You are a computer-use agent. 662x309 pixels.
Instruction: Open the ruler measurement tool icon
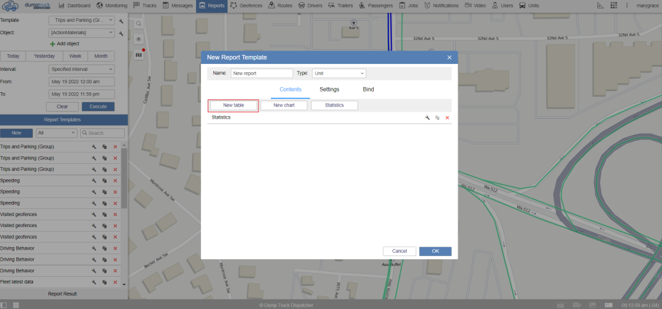(x=600, y=5)
